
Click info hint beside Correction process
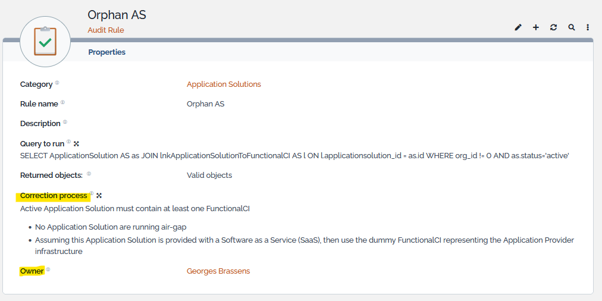pos(92,193)
